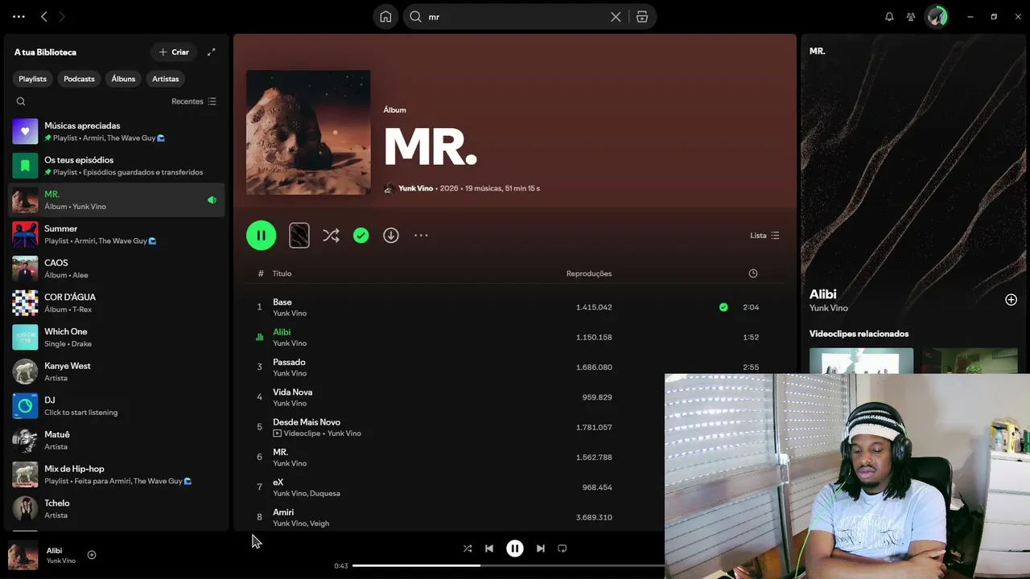The height and width of the screenshot is (579, 1030).
Task: Open the user profile avatar menu
Action: point(937,17)
